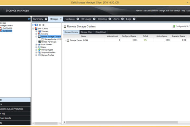Click the refresh icon in left navigation header
Viewport: 190px width, 127px height.
tap(29, 19)
